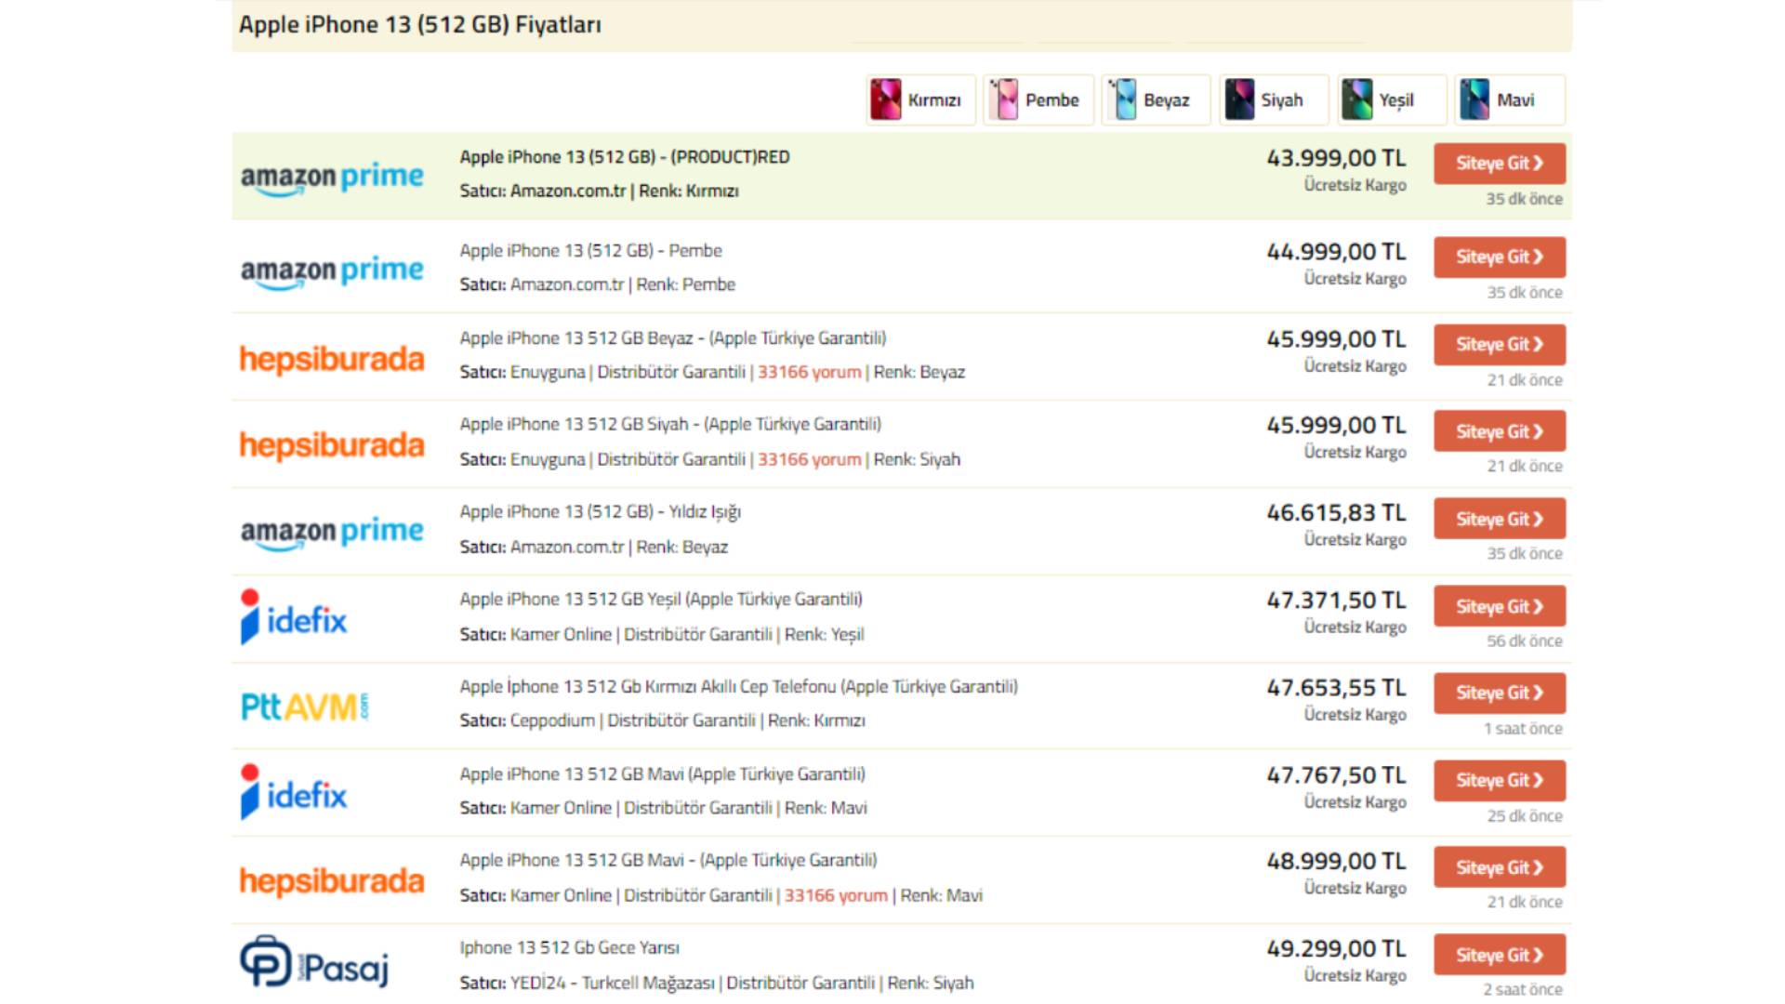Open hepsiburada Apple iPhone 13 512 GB Mavi title
Viewport: 1785px width, 1004px height.
click(x=668, y=861)
